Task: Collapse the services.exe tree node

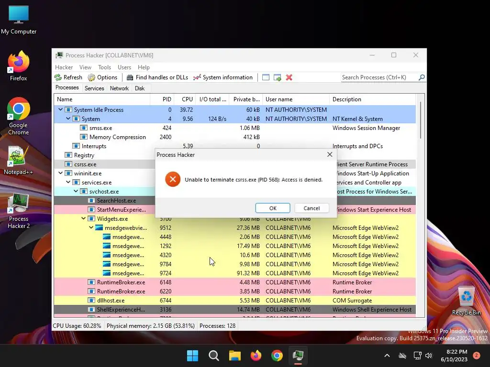Action: [68, 182]
